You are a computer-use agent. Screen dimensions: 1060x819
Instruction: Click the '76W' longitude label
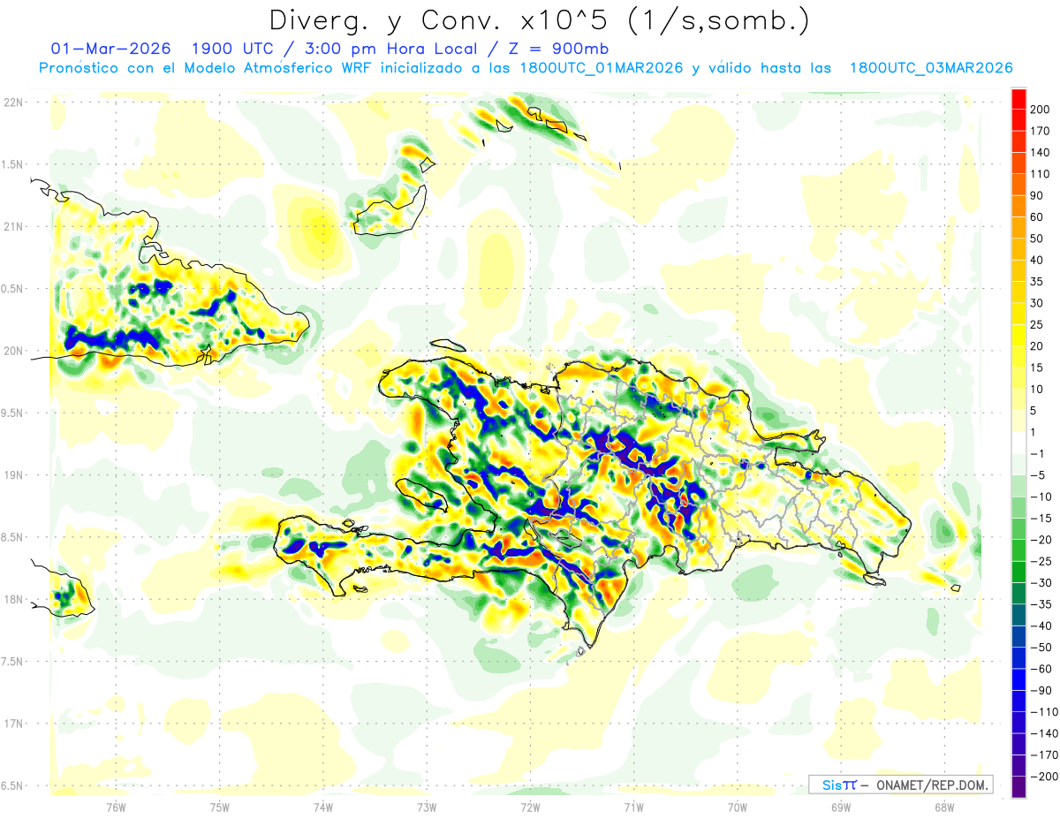pos(116,807)
